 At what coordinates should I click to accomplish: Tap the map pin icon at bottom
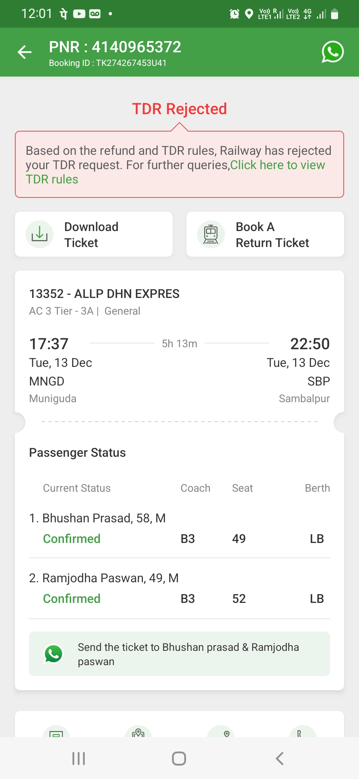[x=138, y=732]
